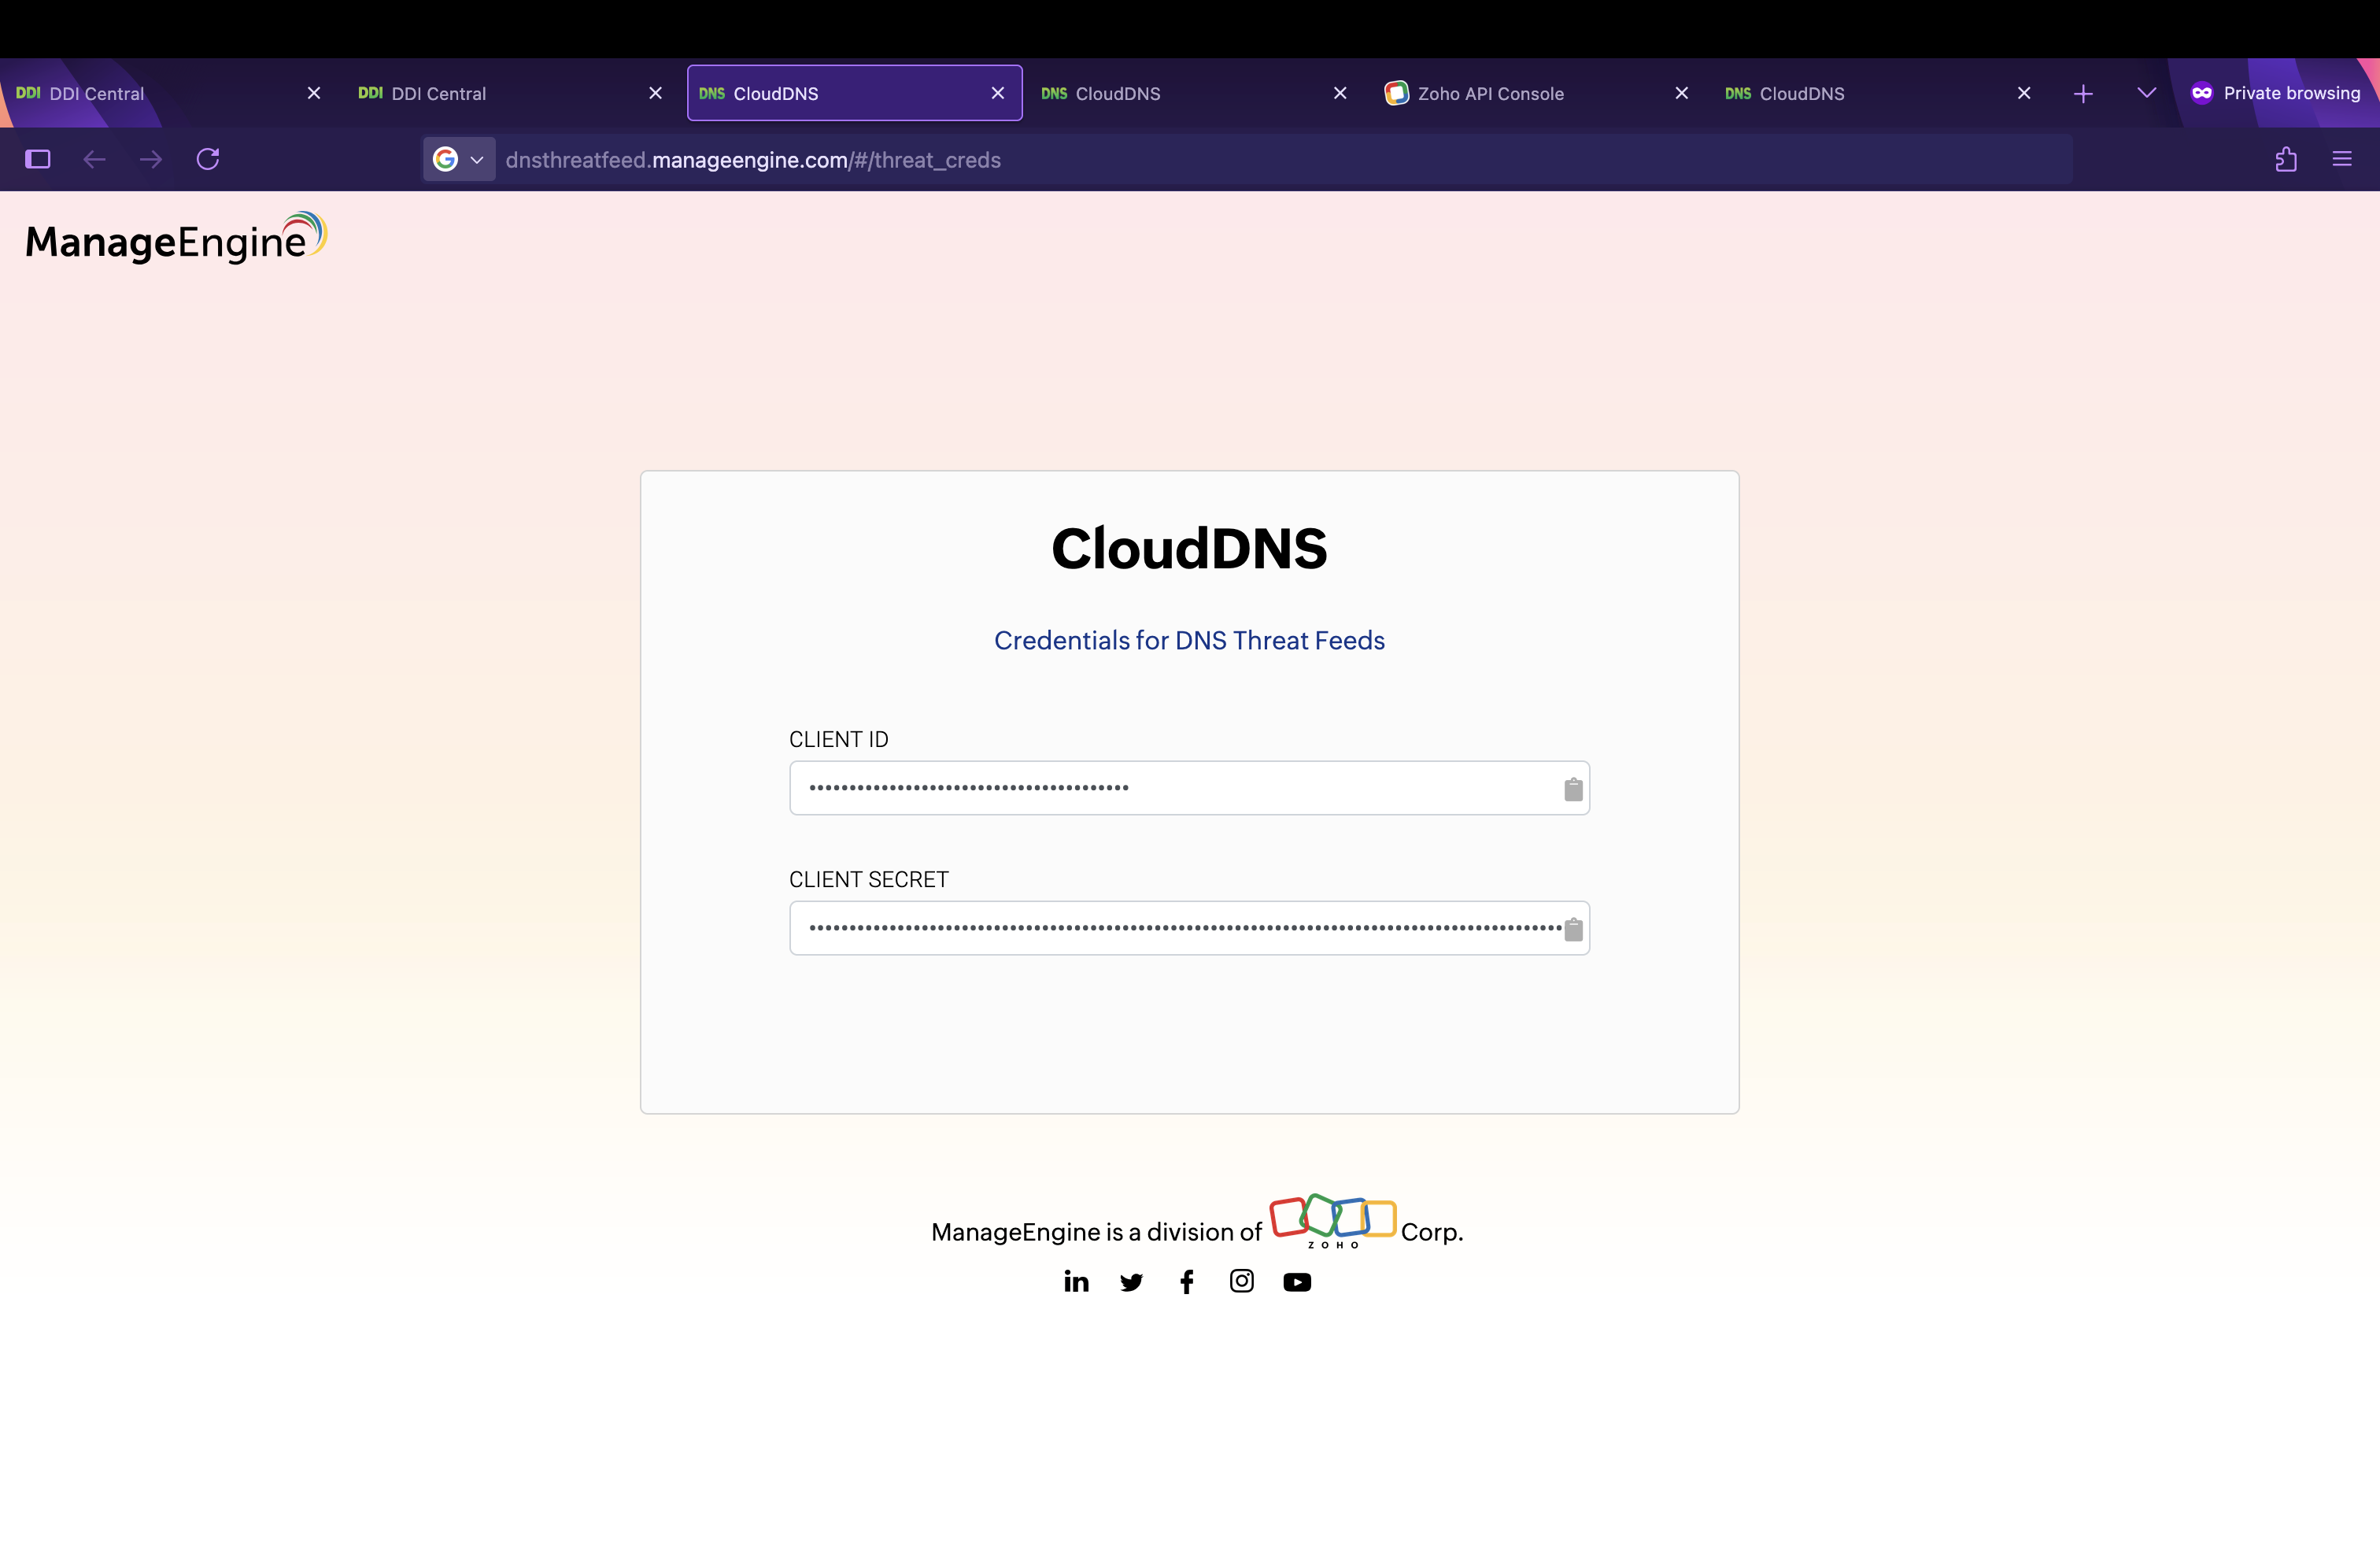Open the browser menu
The image size is (2380, 1546).
2344,159
